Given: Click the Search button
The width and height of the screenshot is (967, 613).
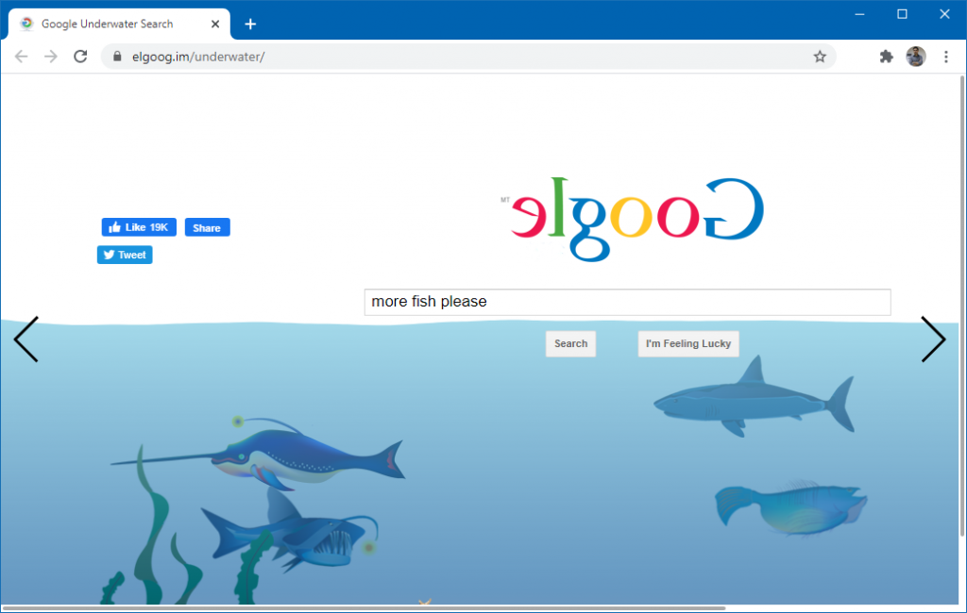Looking at the screenshot, I should pyautogui.click(x=570, y=343).
